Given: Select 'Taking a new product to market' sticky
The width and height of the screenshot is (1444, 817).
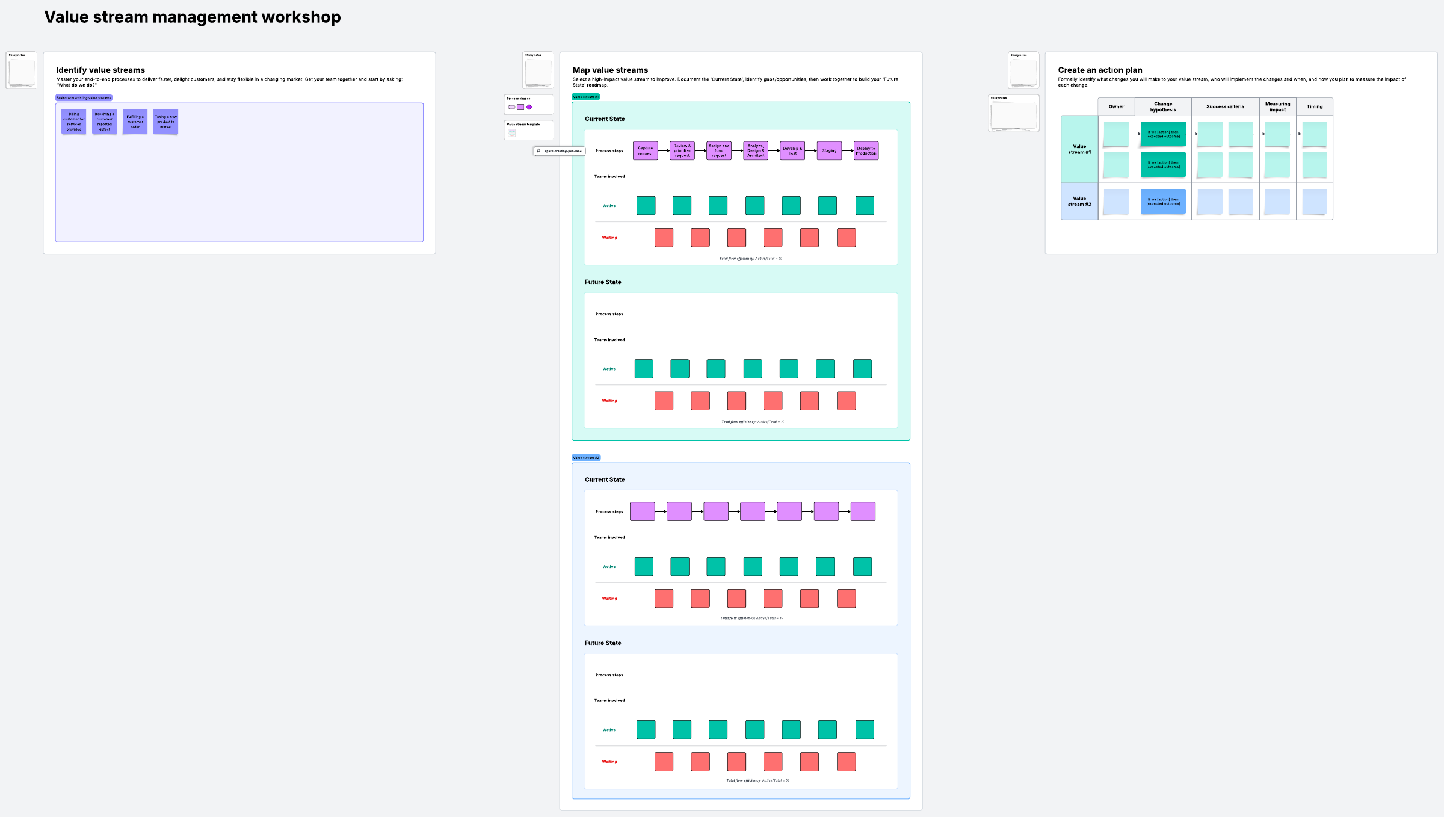Looking at the screenshot, I should coord(165,122).
